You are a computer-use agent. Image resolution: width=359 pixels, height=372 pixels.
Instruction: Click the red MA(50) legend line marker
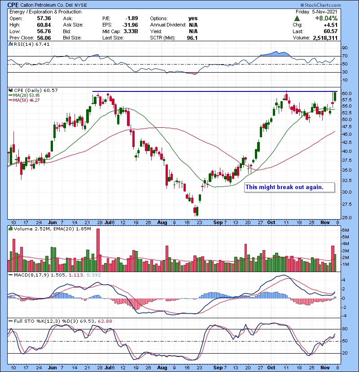(11, 100)
